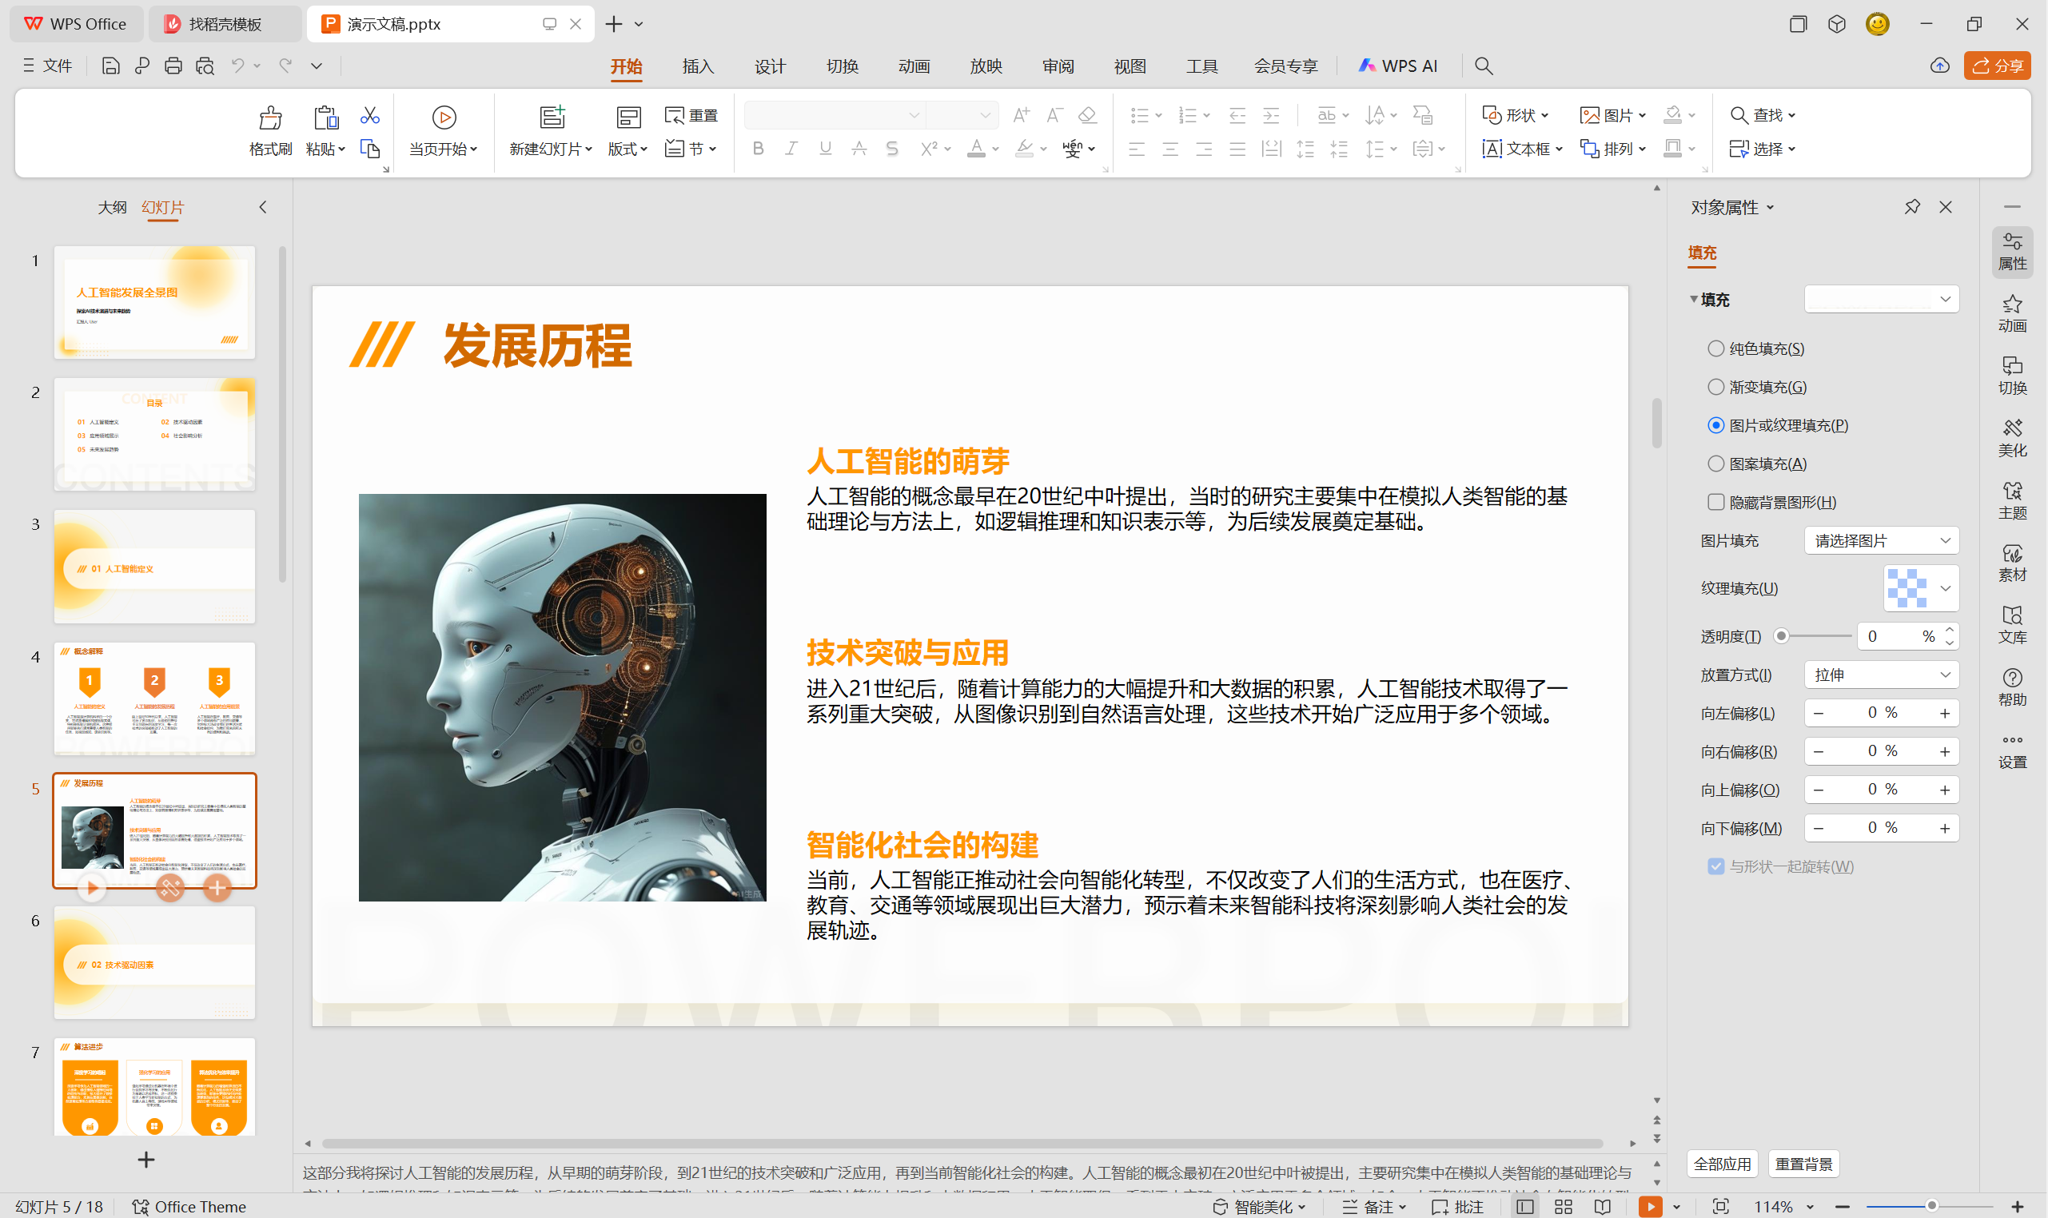
Task: Enable 隐藏背景图形 checkbox
Action: (x=1715, y=501)
